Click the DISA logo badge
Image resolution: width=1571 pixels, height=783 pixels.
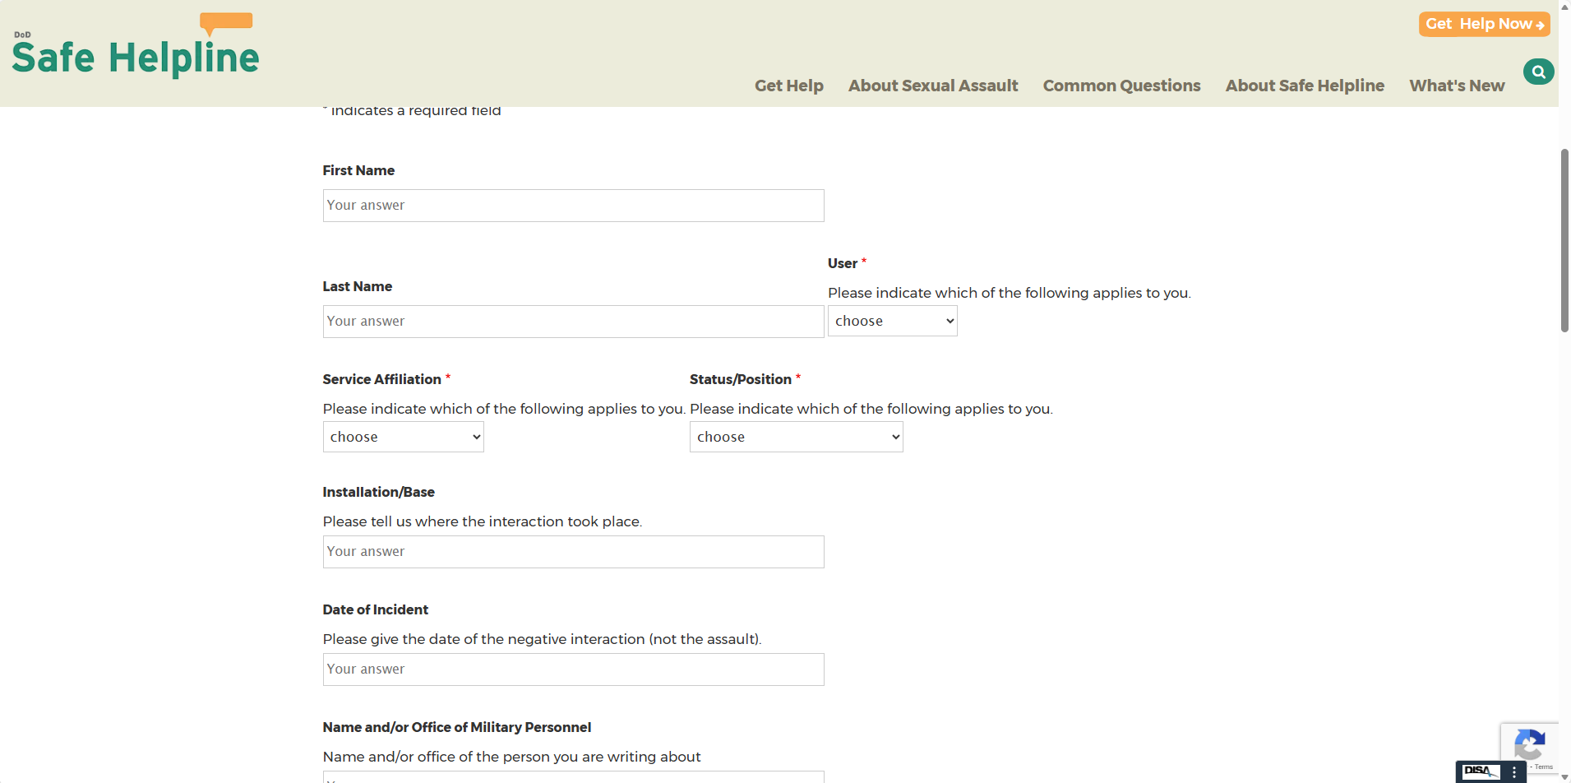1481,771
